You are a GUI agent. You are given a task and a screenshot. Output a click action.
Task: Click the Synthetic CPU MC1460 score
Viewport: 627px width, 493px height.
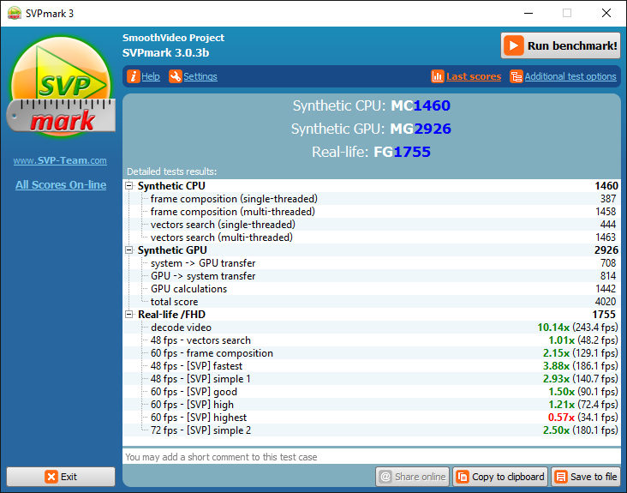[x=421, y=105]
